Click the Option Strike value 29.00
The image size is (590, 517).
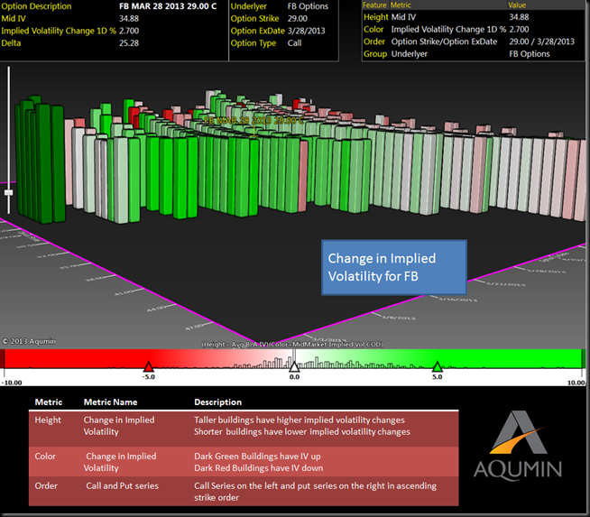click(298, 18)
